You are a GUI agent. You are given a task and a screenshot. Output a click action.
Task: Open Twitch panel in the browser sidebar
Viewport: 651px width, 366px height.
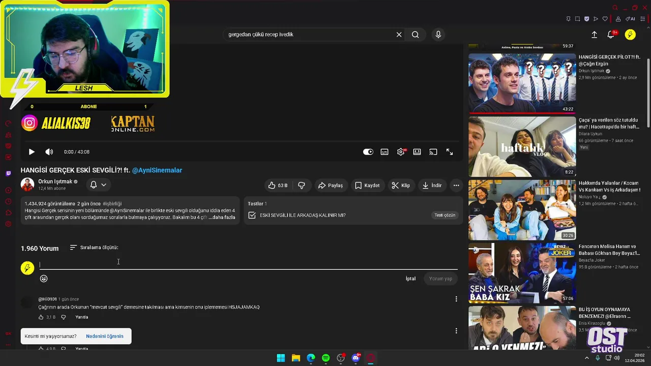click(8, 173)
